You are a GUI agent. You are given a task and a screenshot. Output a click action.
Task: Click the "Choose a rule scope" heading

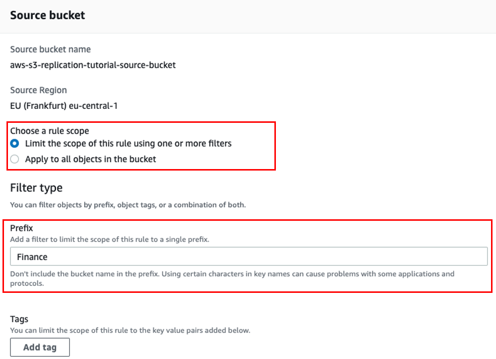50,131
